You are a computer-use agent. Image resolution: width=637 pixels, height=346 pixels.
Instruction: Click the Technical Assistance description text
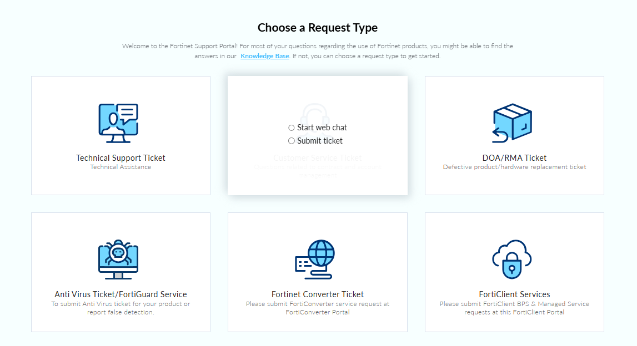[x=121, y=167]
